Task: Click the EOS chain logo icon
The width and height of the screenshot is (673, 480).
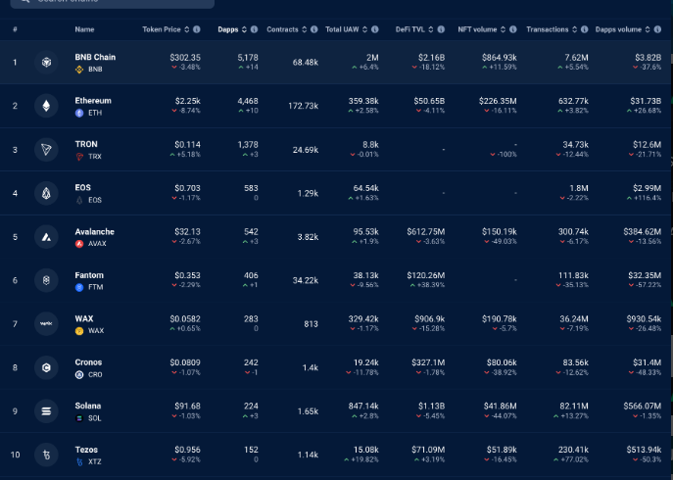Action: coord(46,193)
